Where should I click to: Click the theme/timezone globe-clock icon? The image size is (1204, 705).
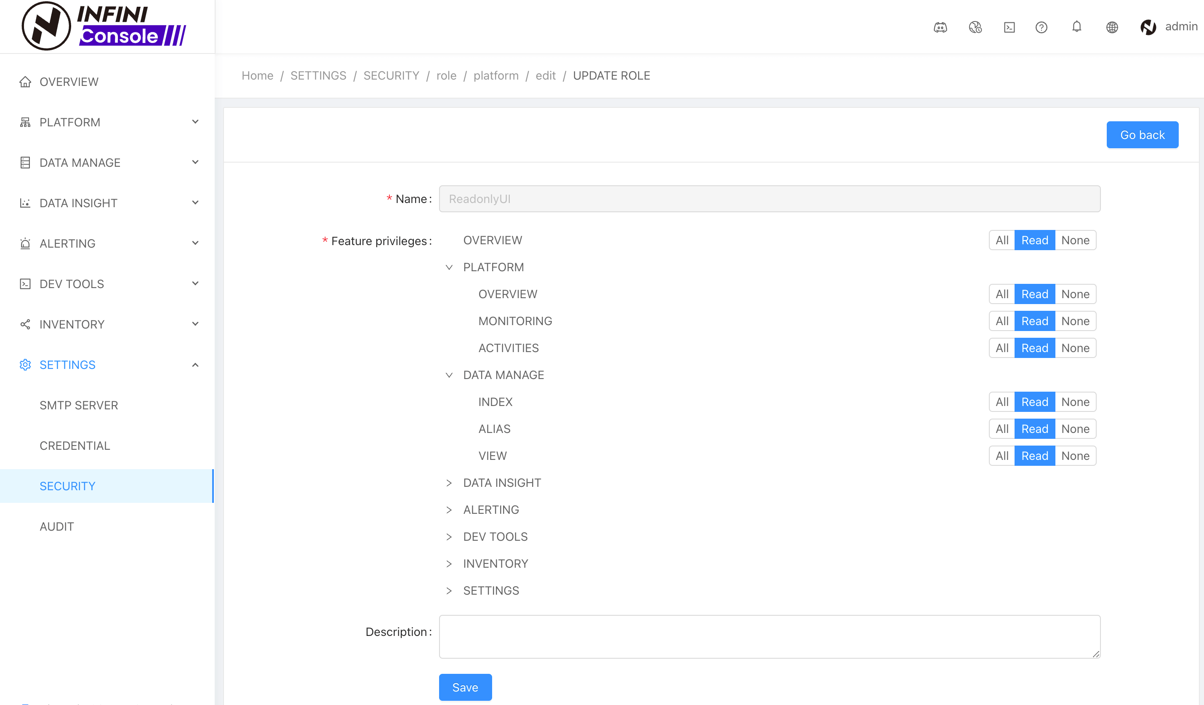pos(975,27)
